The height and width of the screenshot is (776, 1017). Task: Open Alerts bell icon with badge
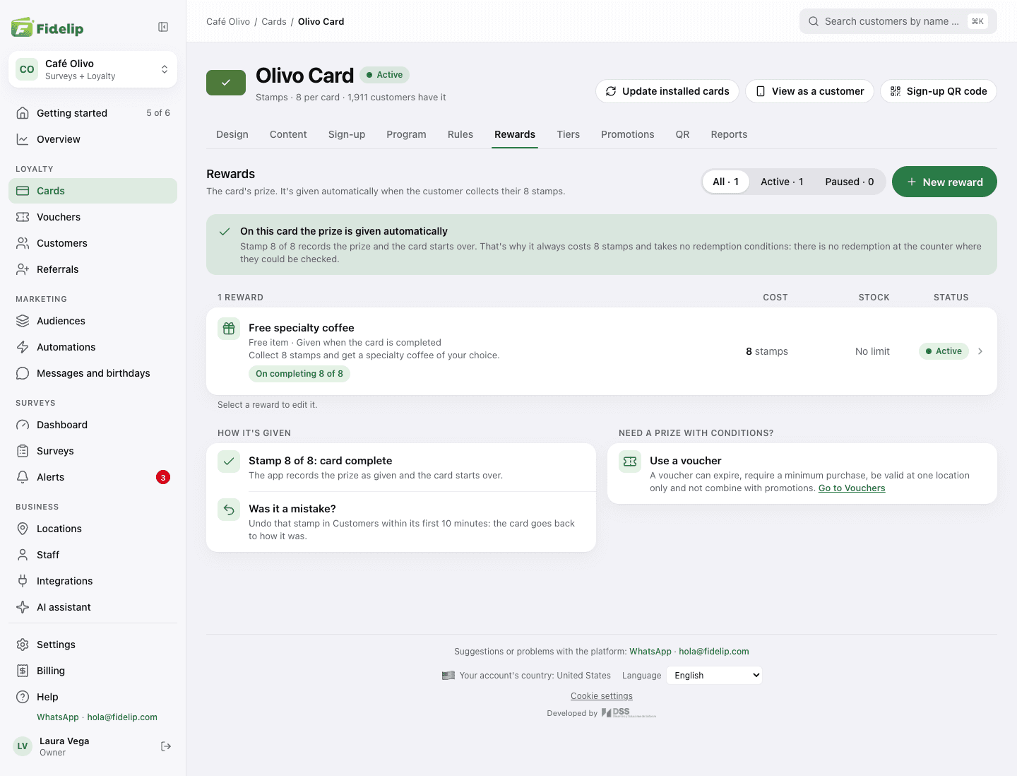tap(23, 477)
